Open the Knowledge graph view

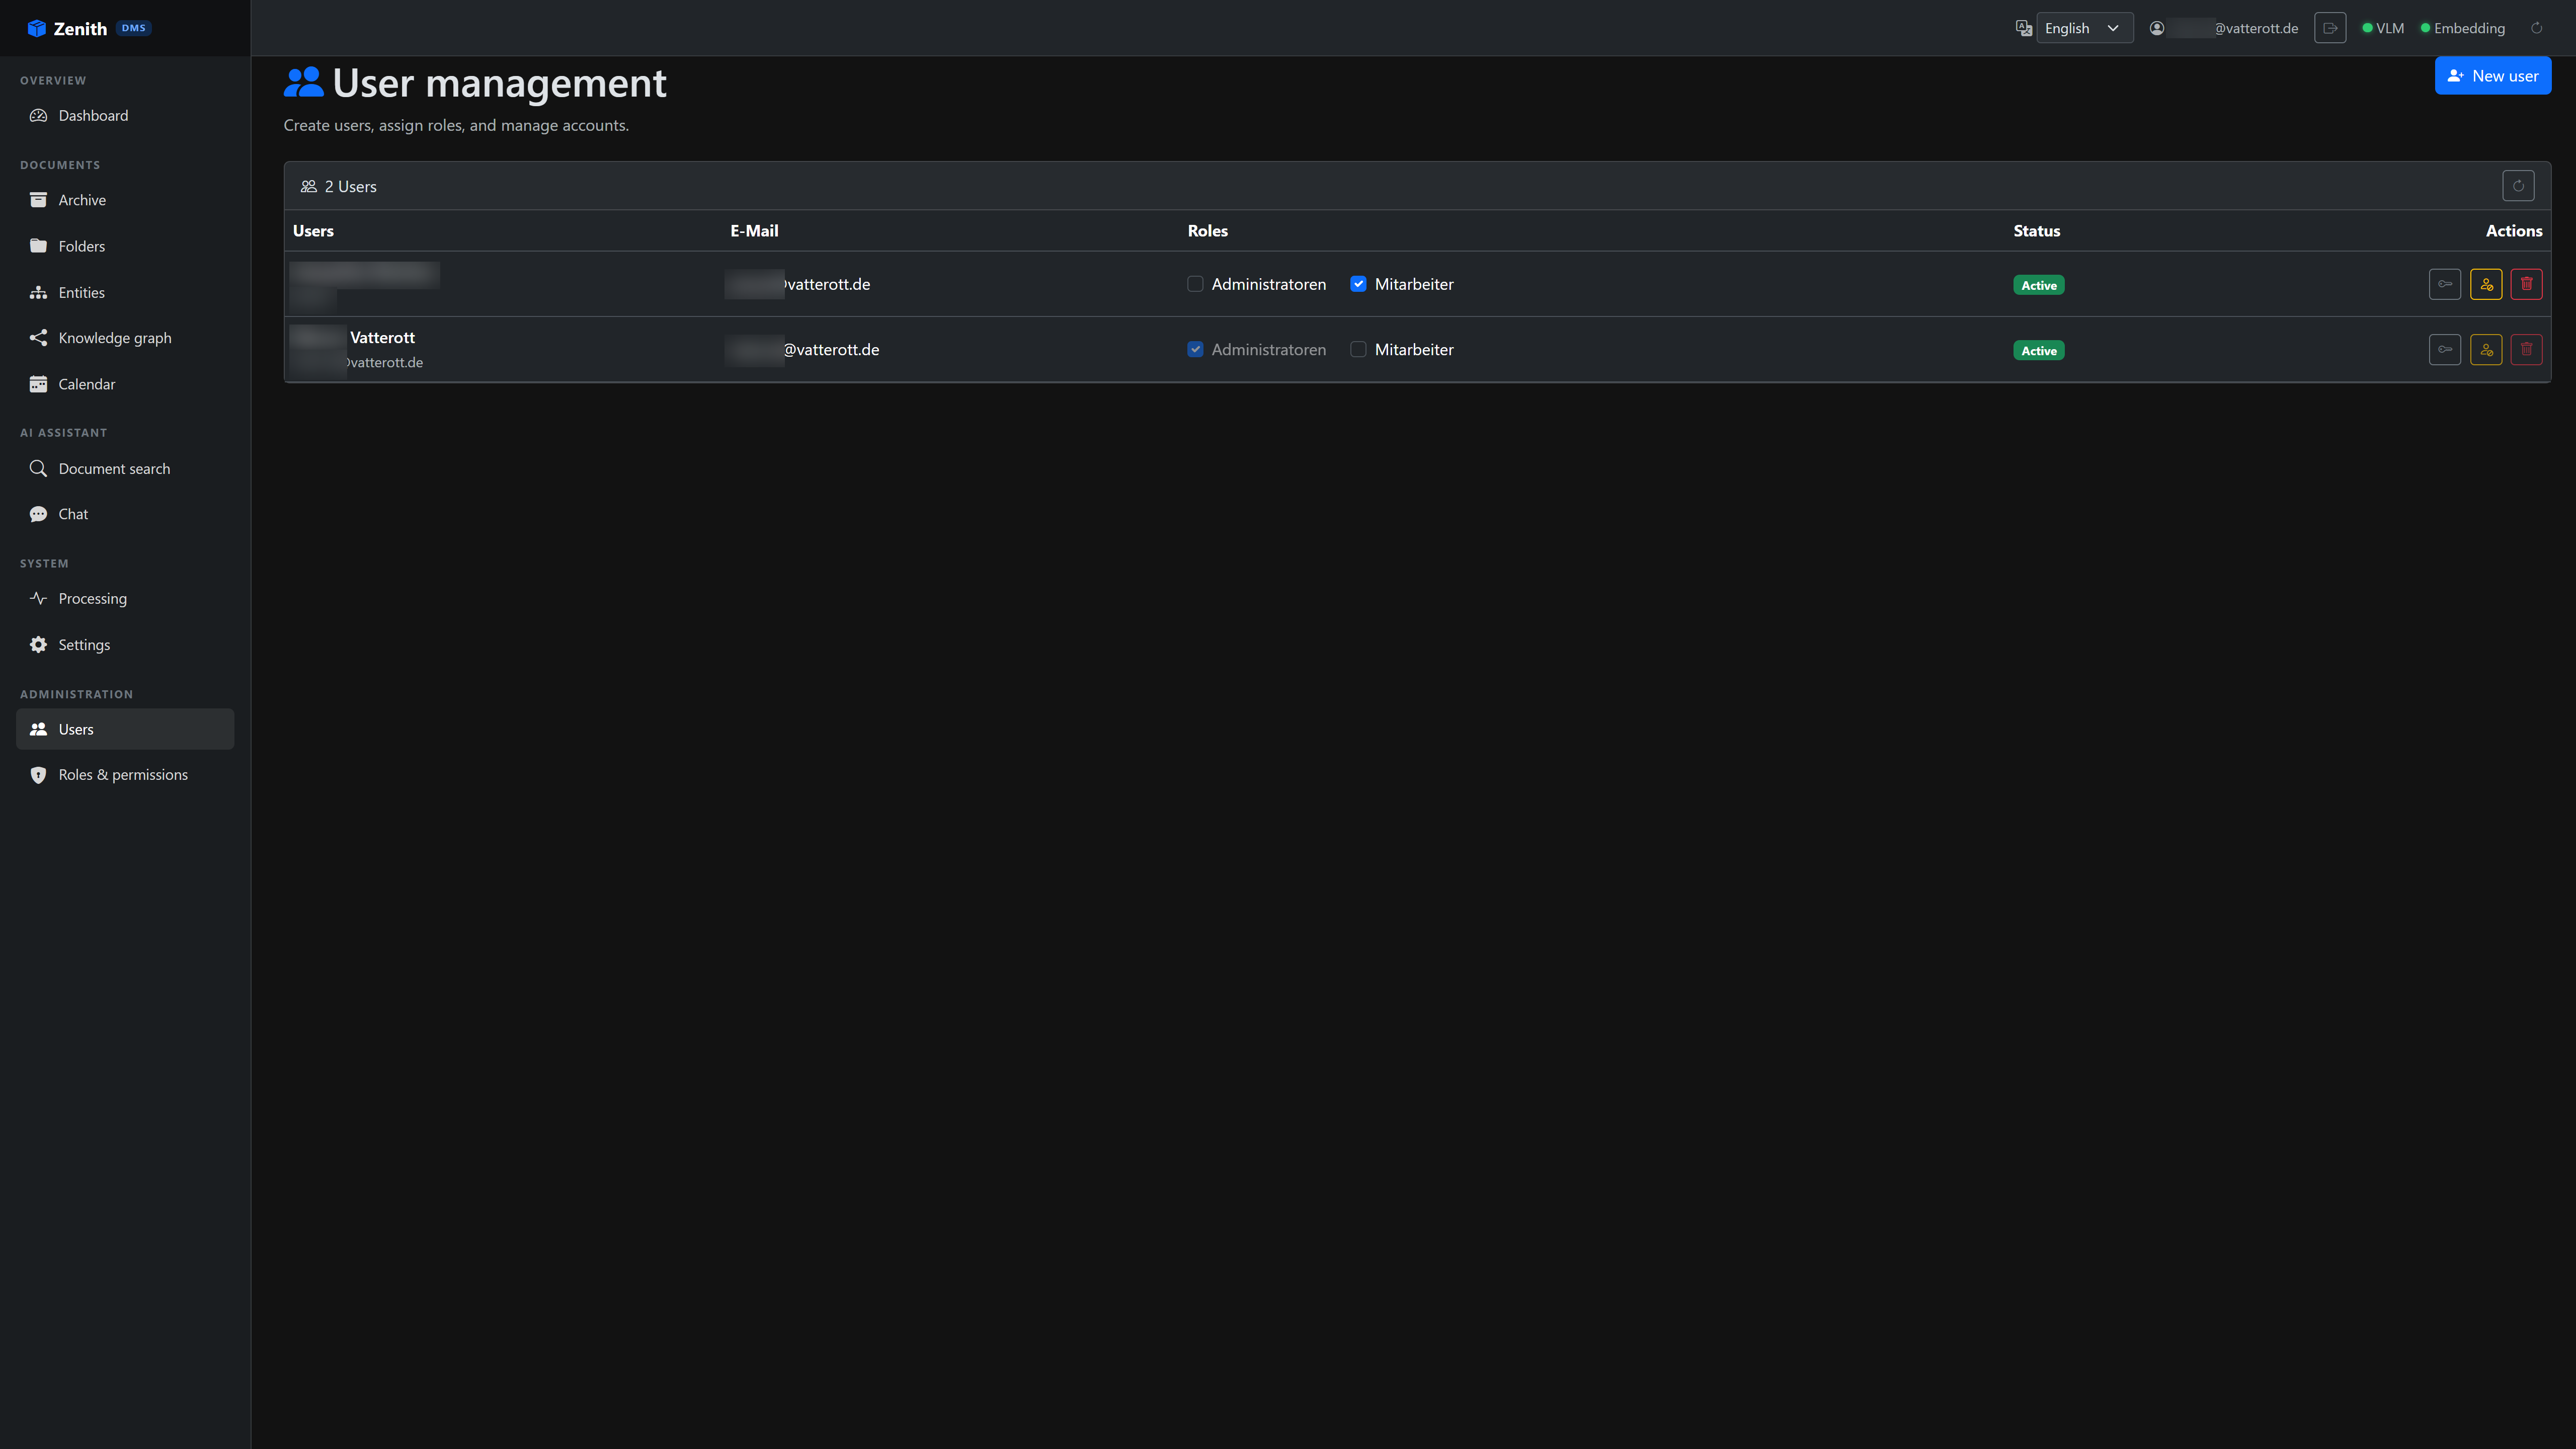[x=125, y=338]
